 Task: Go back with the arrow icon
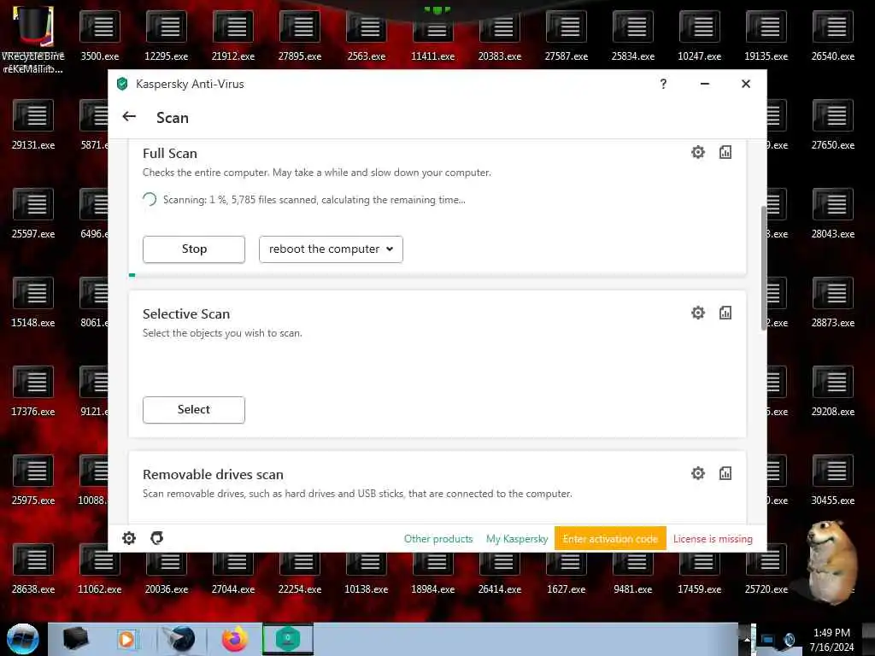coord(129,116)
